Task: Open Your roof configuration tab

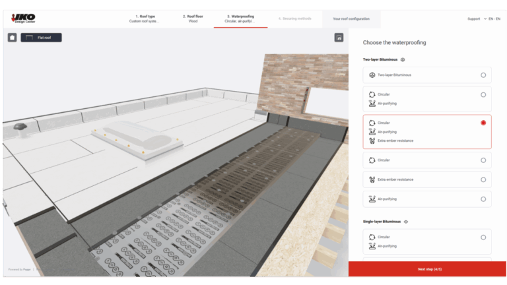Action: [351, 18]
